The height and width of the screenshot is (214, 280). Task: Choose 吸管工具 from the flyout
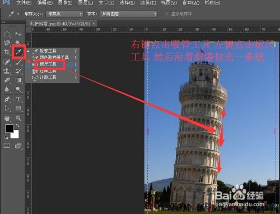52,51
